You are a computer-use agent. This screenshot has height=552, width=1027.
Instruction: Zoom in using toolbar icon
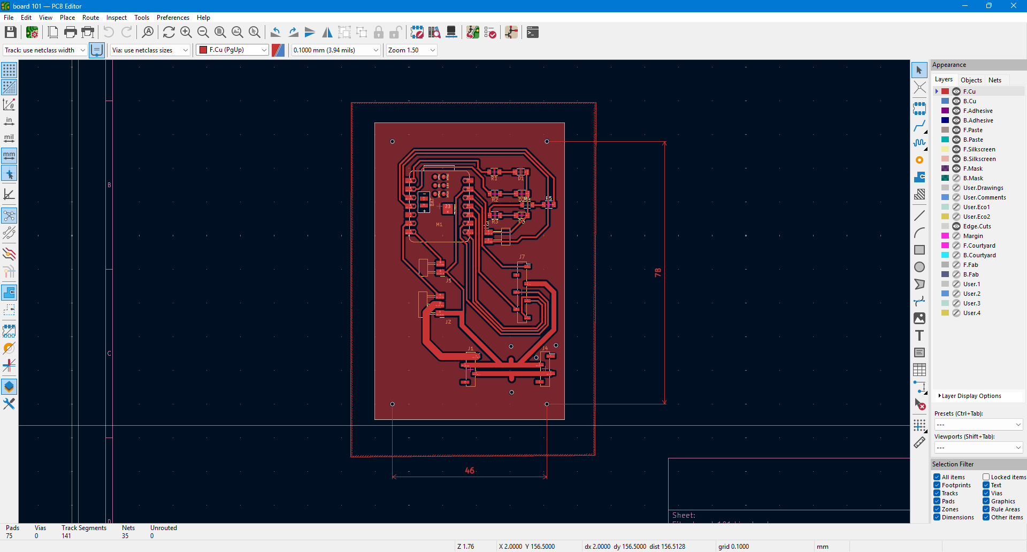[186, 33]
